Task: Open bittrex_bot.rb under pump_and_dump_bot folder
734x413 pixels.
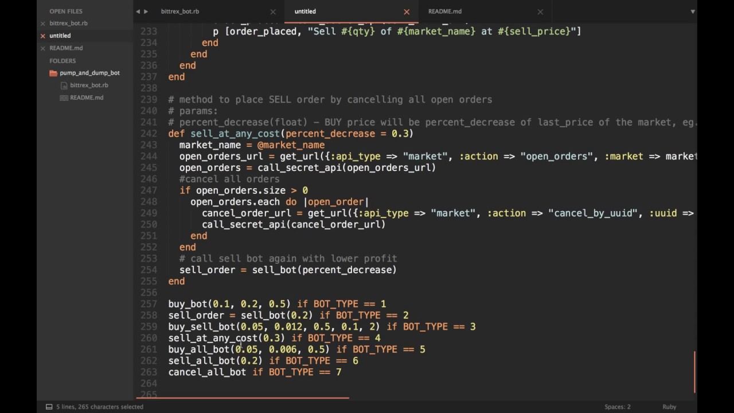Action: tap(89, 85)
